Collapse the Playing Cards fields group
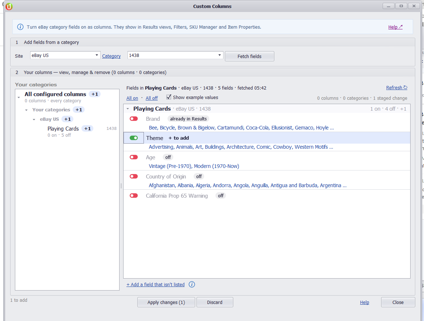Viewport: 424px width, 321px height. point(128,109)
